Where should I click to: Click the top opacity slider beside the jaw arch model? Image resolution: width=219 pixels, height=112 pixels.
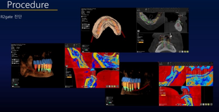click(87, 24)
